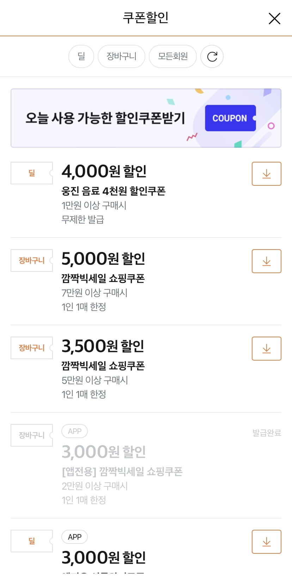The height and width of the screenshot is (577, 292).
Task: Close the 쿠폰할인 popup
Action: pyautogui.click(x=274, y=18)
